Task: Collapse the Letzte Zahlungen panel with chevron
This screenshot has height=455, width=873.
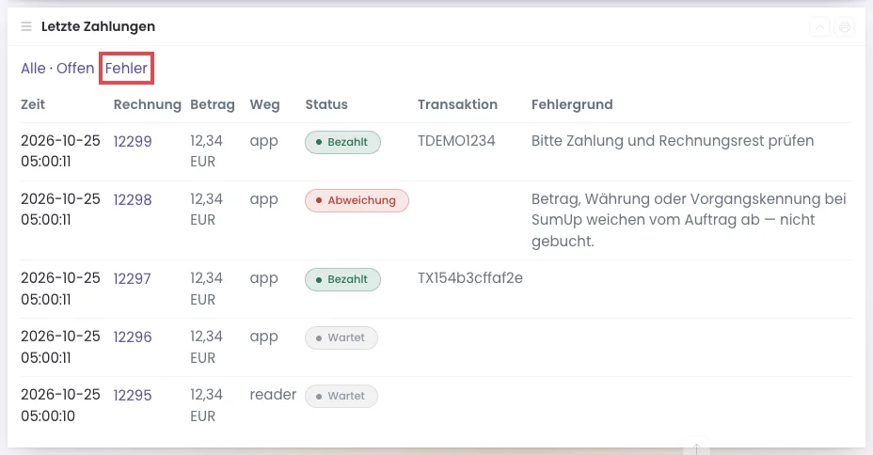Action: tap(820, 26)
